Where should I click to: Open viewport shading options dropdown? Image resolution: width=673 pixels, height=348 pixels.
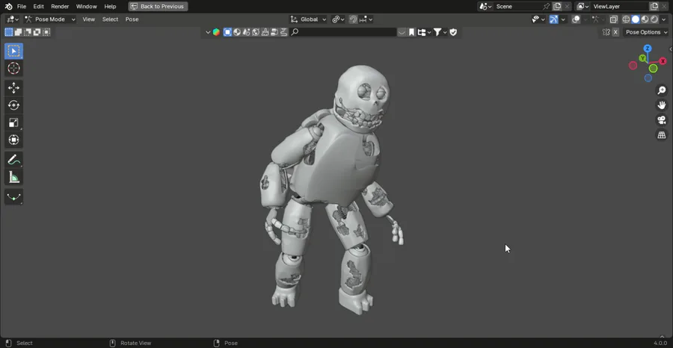coord(665,19)
